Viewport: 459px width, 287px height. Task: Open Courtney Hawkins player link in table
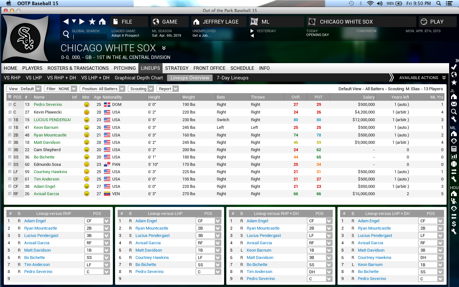click(x=50, y=172)
